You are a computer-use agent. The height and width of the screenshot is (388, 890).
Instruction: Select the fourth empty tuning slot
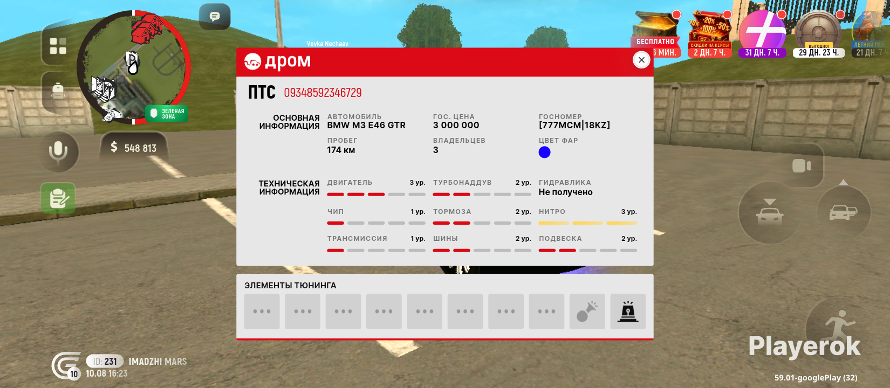coord(384,311)
